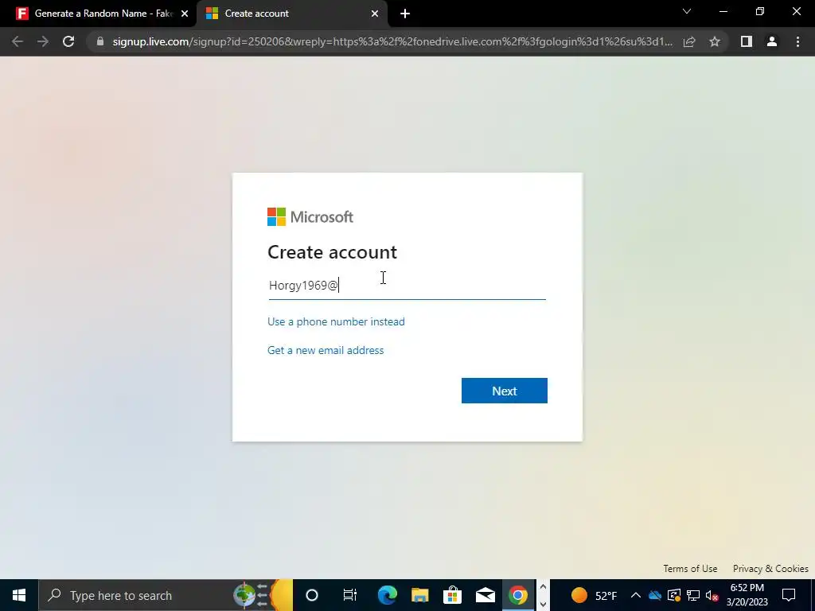815x611 pixels.
Task: Click Use a phone number instead
Action: (x=336, y=321)
